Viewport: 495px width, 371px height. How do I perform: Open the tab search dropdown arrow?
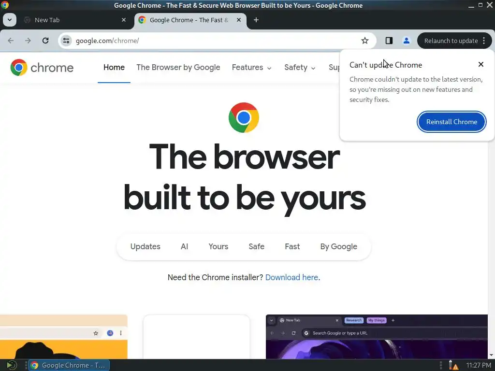pyautogui.click(x=10, y=20)
